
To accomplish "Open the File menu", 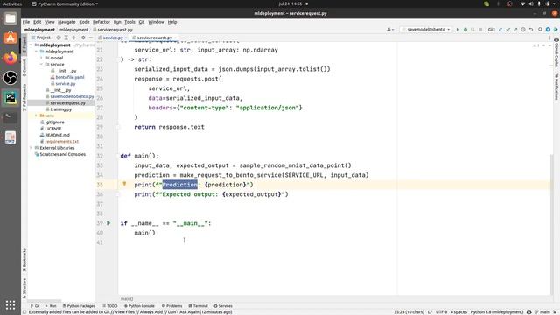I will click(26, 22).
